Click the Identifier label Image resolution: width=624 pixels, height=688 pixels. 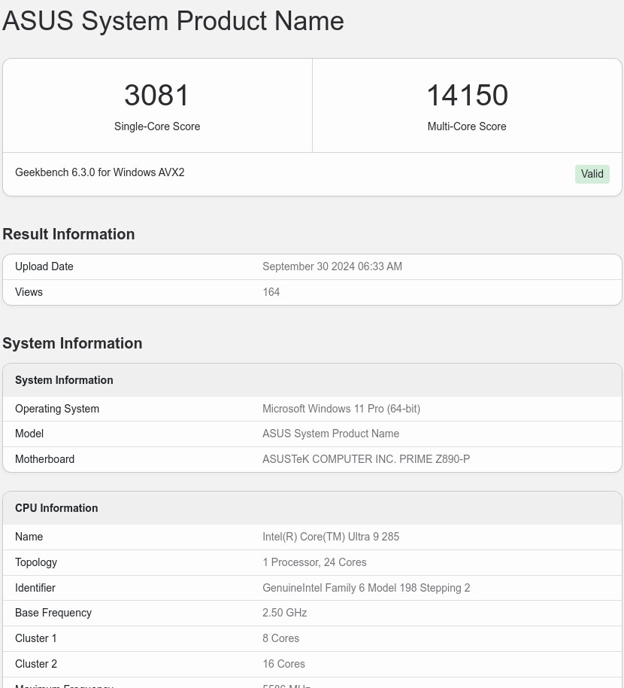[35, 588]
